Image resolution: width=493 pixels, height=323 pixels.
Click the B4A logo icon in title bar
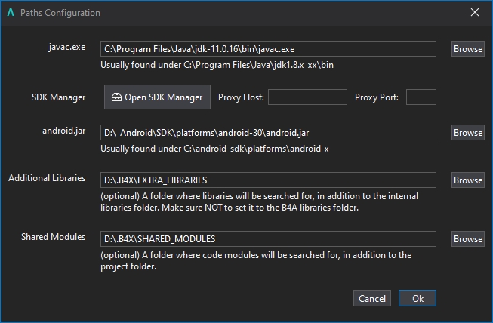coord(9,13)
